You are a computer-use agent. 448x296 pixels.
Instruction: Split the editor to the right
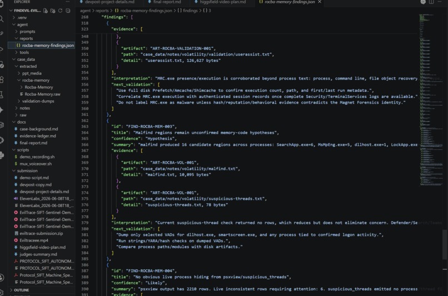(431, 2)
